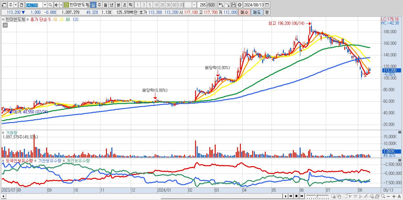Click the dotted line with arrows icon
Screen dimensions: 403x200
tap(344, 196)
